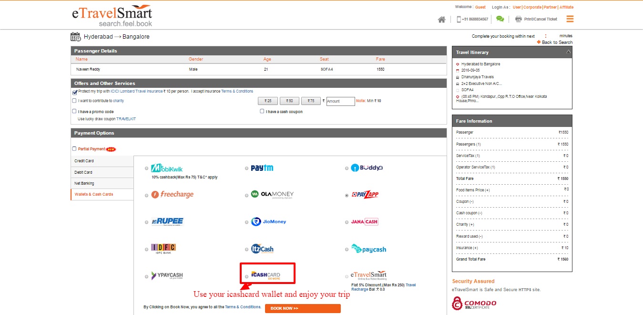Open the Net Banking tab
Screen dimensions: 643x315
click(102, 183)
